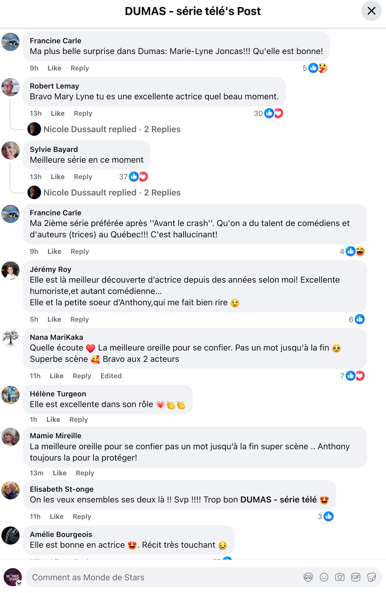Click the Comment as Monde de Stars field
The height and width of the screenshot is (593, 386).
point(161,577)
